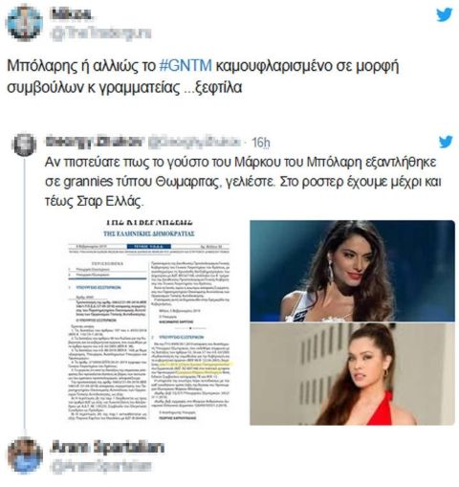
Task: Click the main tweet text starting with Μπόλαρης
Action: (x=203, y=77)
